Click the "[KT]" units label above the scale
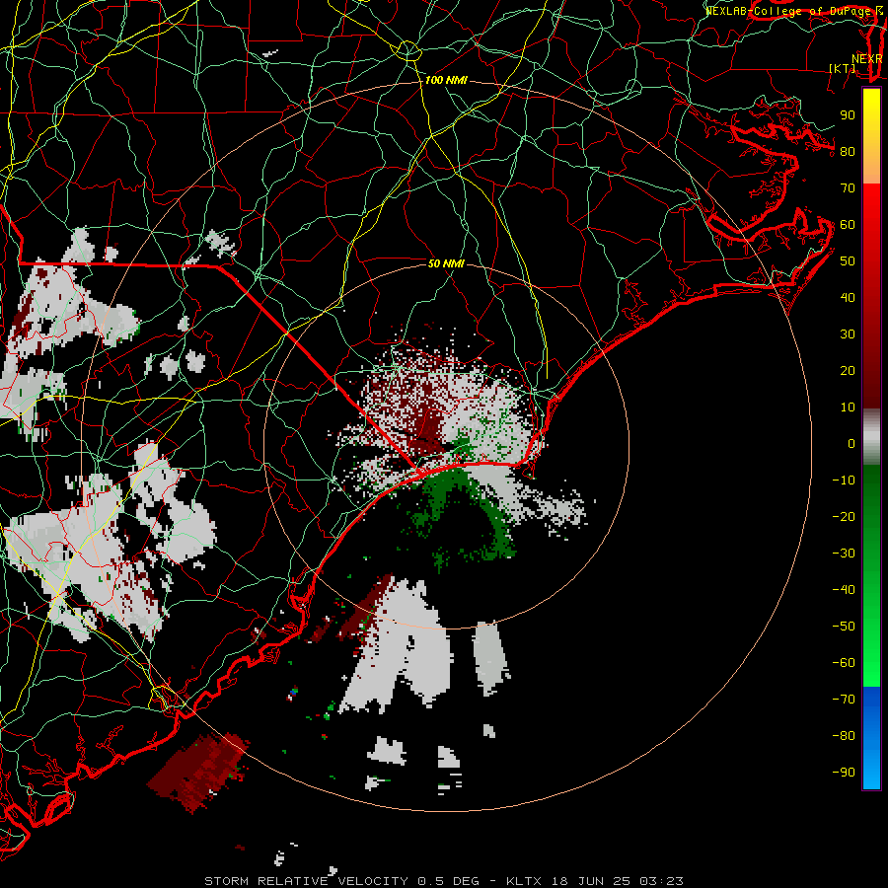Screen dimensions: 888x888 coord(843,68)
